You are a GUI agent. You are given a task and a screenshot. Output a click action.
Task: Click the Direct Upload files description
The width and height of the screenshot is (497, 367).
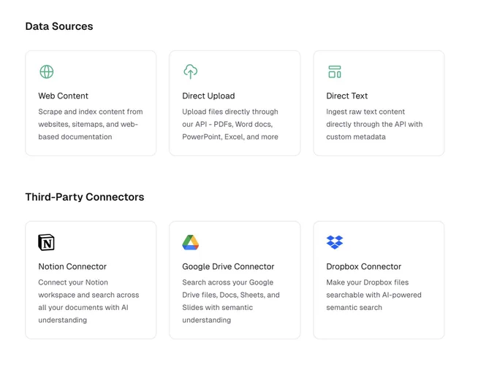(x=230, y=124)
